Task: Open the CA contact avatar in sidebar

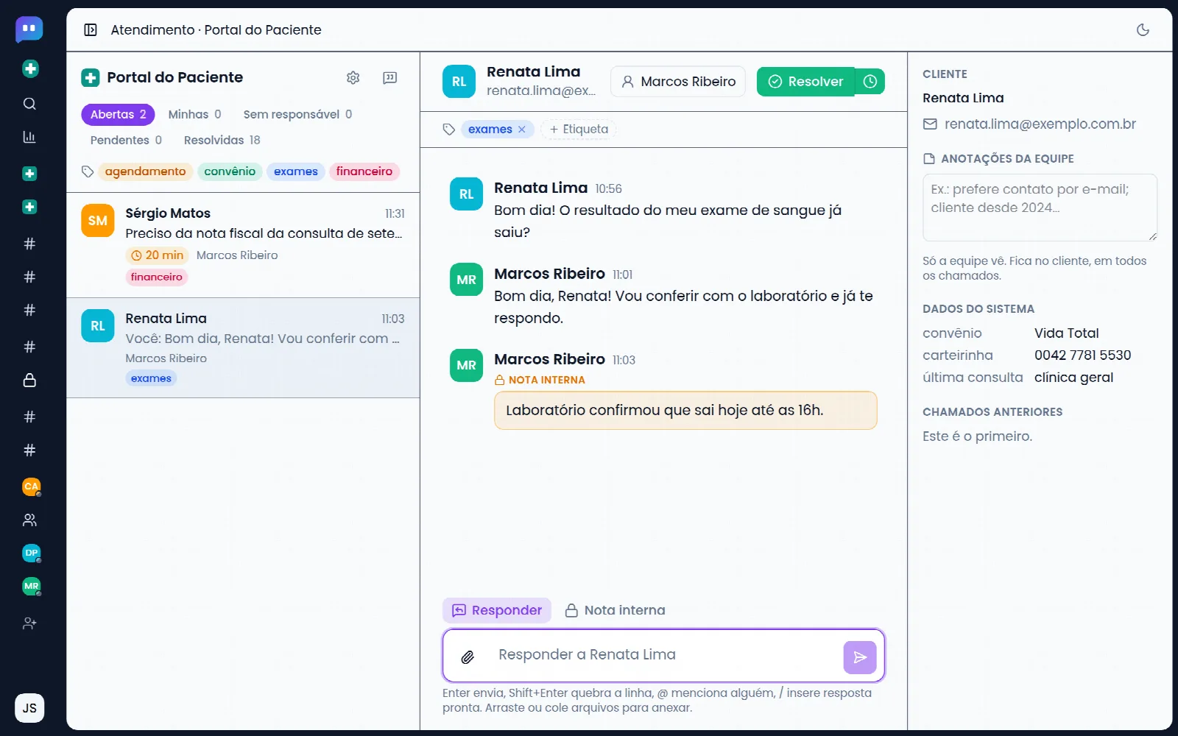Action: tap(31, 486)
